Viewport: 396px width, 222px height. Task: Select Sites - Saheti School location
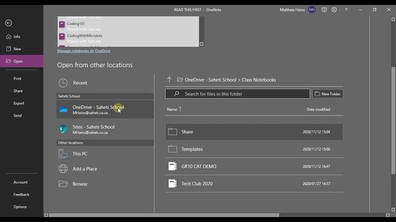(105, 129)
